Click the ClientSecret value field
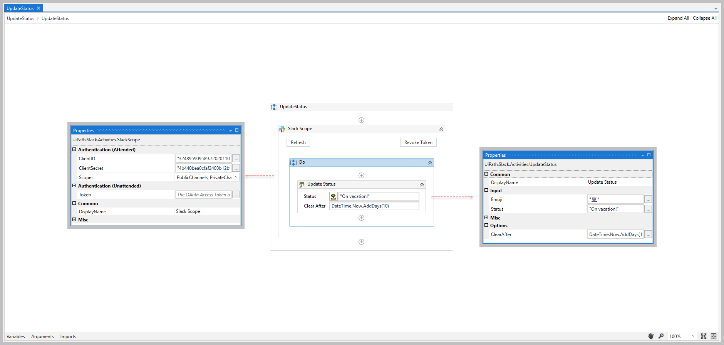The width and height of the screenshot is (724, 345). pyautogui.click(x=203, y=168)
